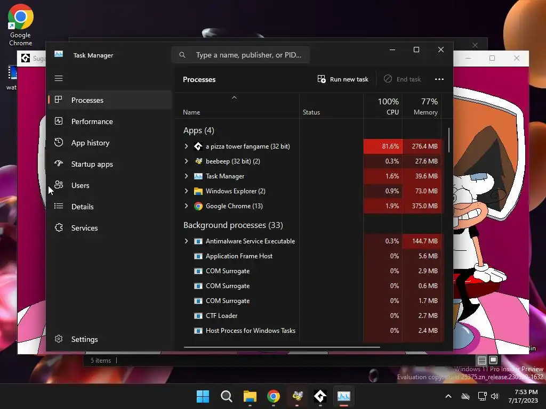Go to Startup apps page
Screen dimensions: 546x409
pyautogui.click(x=110, y=164)
